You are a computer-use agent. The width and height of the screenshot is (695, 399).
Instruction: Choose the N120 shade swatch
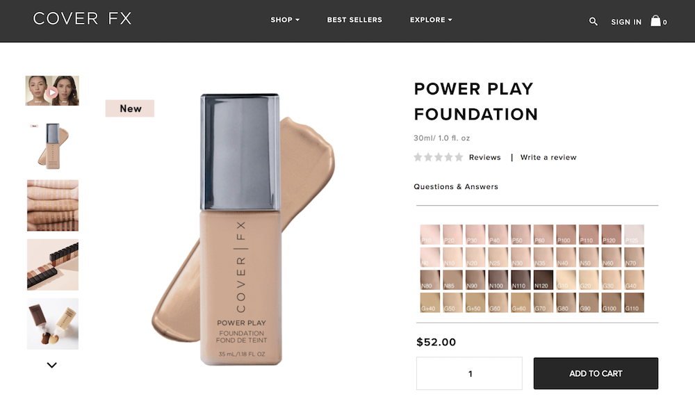(543, 279)
